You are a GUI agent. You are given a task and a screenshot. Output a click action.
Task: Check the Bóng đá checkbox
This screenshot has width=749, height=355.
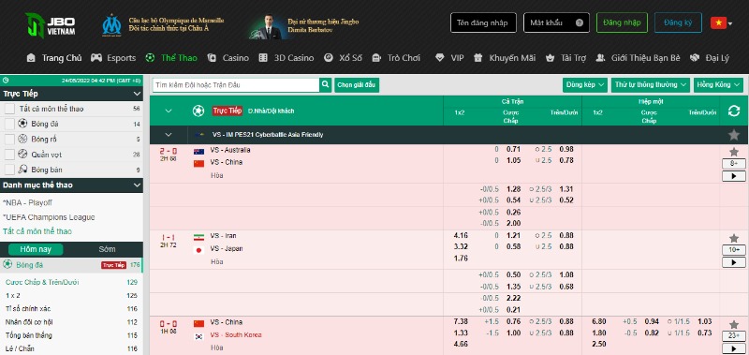(9, 125)
